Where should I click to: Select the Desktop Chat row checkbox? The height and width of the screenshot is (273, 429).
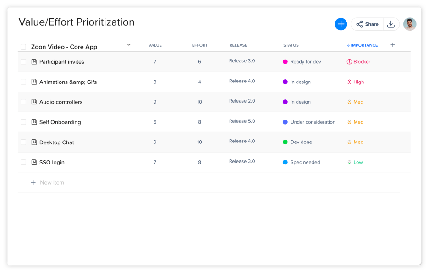click(x=23, y=142)
